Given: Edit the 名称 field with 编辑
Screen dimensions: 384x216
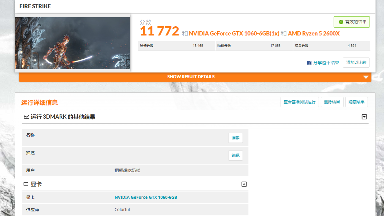Looking at the screenshot, I should tap(236, 138).
